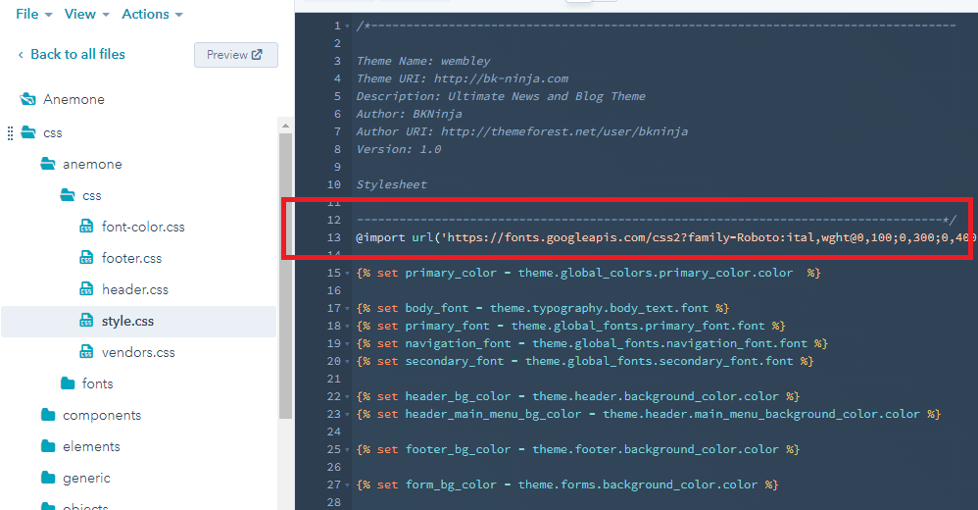The image size is (978, 510).
Task: Click the Anemone theme folder icon
Action: (27, 99)
